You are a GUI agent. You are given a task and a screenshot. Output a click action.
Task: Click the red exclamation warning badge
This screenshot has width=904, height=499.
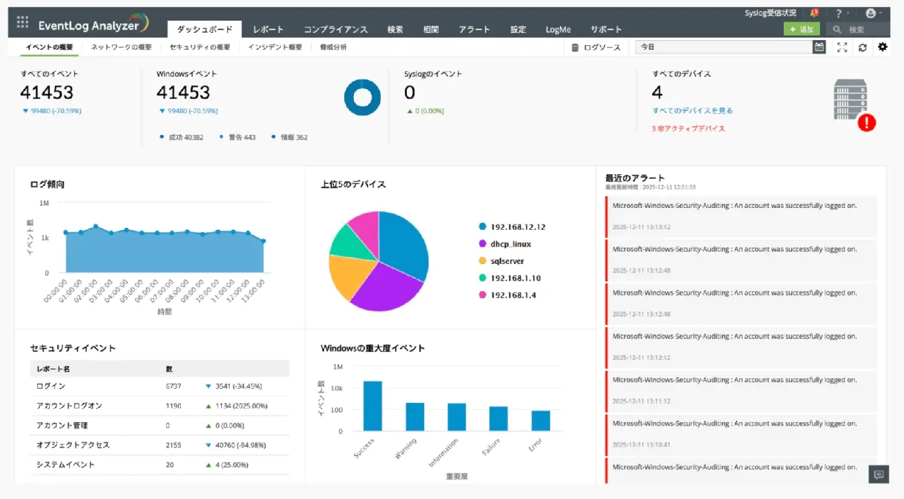tap(867, 122)
